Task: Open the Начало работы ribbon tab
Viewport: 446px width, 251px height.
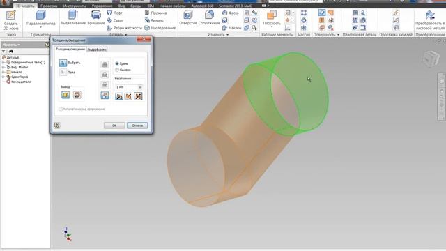Action: pyautogui.click(x=173, y=6)
